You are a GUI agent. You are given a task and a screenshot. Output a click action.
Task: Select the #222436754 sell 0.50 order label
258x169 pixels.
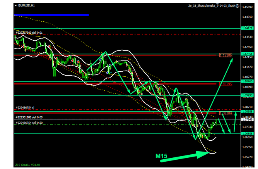click(x=29, y=123)
